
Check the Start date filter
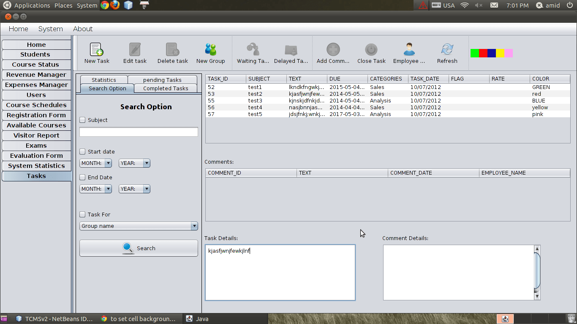click(82, 151)
